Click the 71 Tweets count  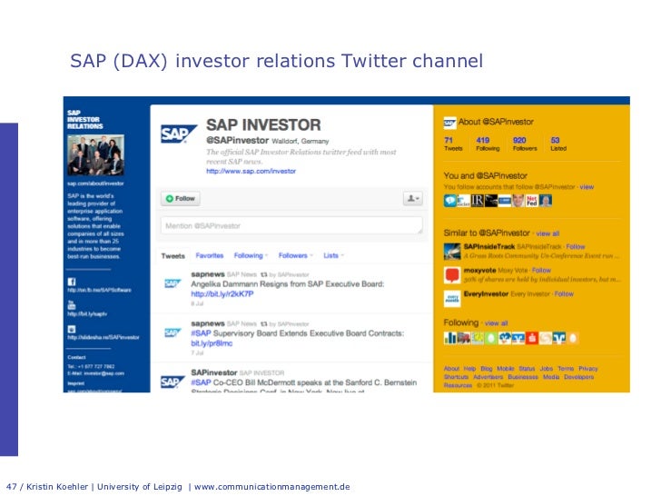[453, 144]
